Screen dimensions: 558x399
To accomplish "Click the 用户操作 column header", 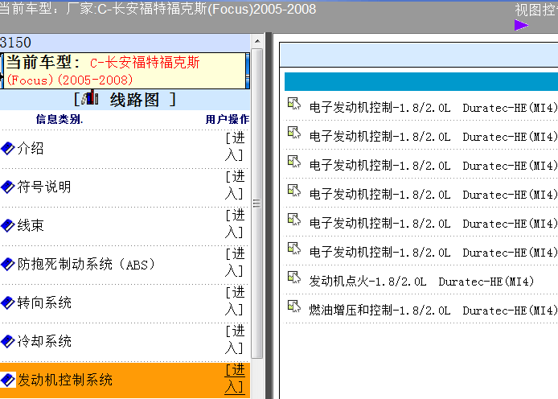I will tap(228, 119).
